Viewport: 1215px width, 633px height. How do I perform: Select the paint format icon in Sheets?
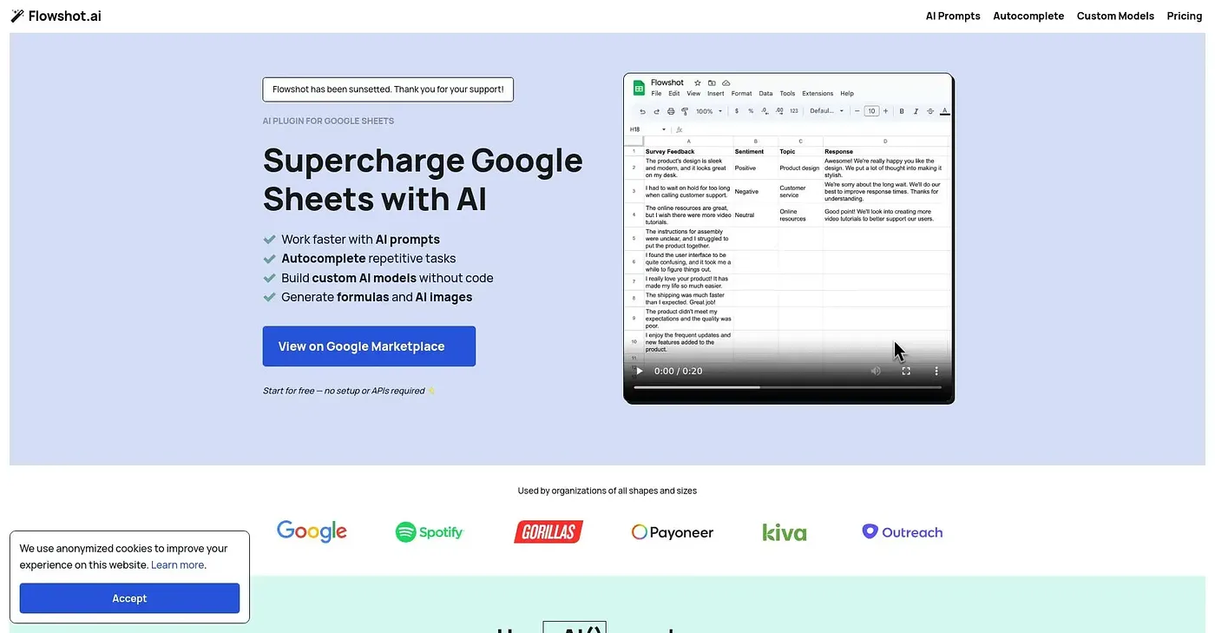pyautogui.click(x=685, y=111)
